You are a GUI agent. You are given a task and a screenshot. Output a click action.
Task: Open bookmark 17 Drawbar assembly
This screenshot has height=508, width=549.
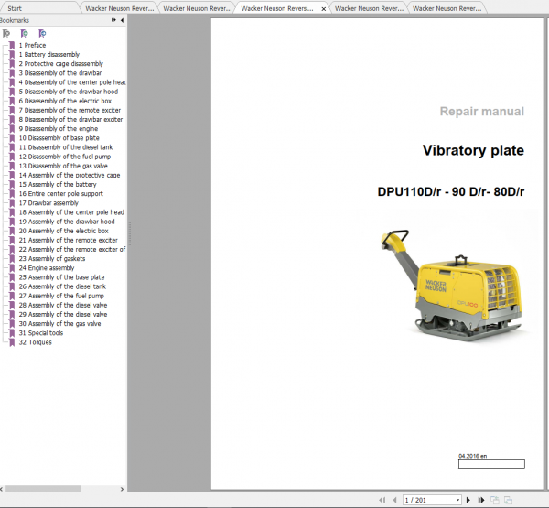[x=48, y=203]
